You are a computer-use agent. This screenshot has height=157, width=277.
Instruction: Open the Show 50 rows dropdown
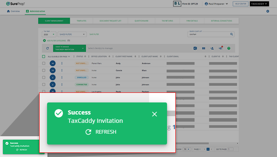[x=187, y=149]
